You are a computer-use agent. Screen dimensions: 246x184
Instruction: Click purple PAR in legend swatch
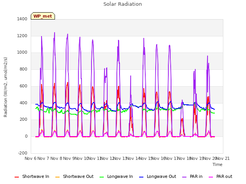184,177
